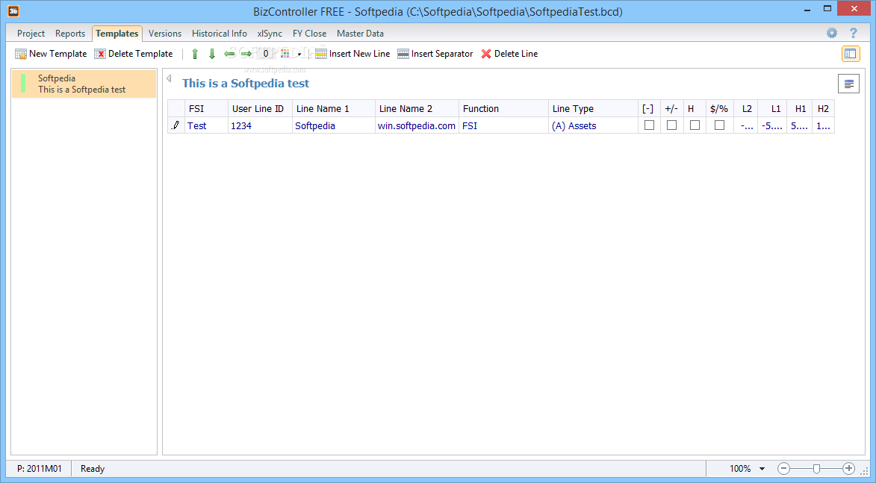Indent line with green right arrow

coord(246,54)
